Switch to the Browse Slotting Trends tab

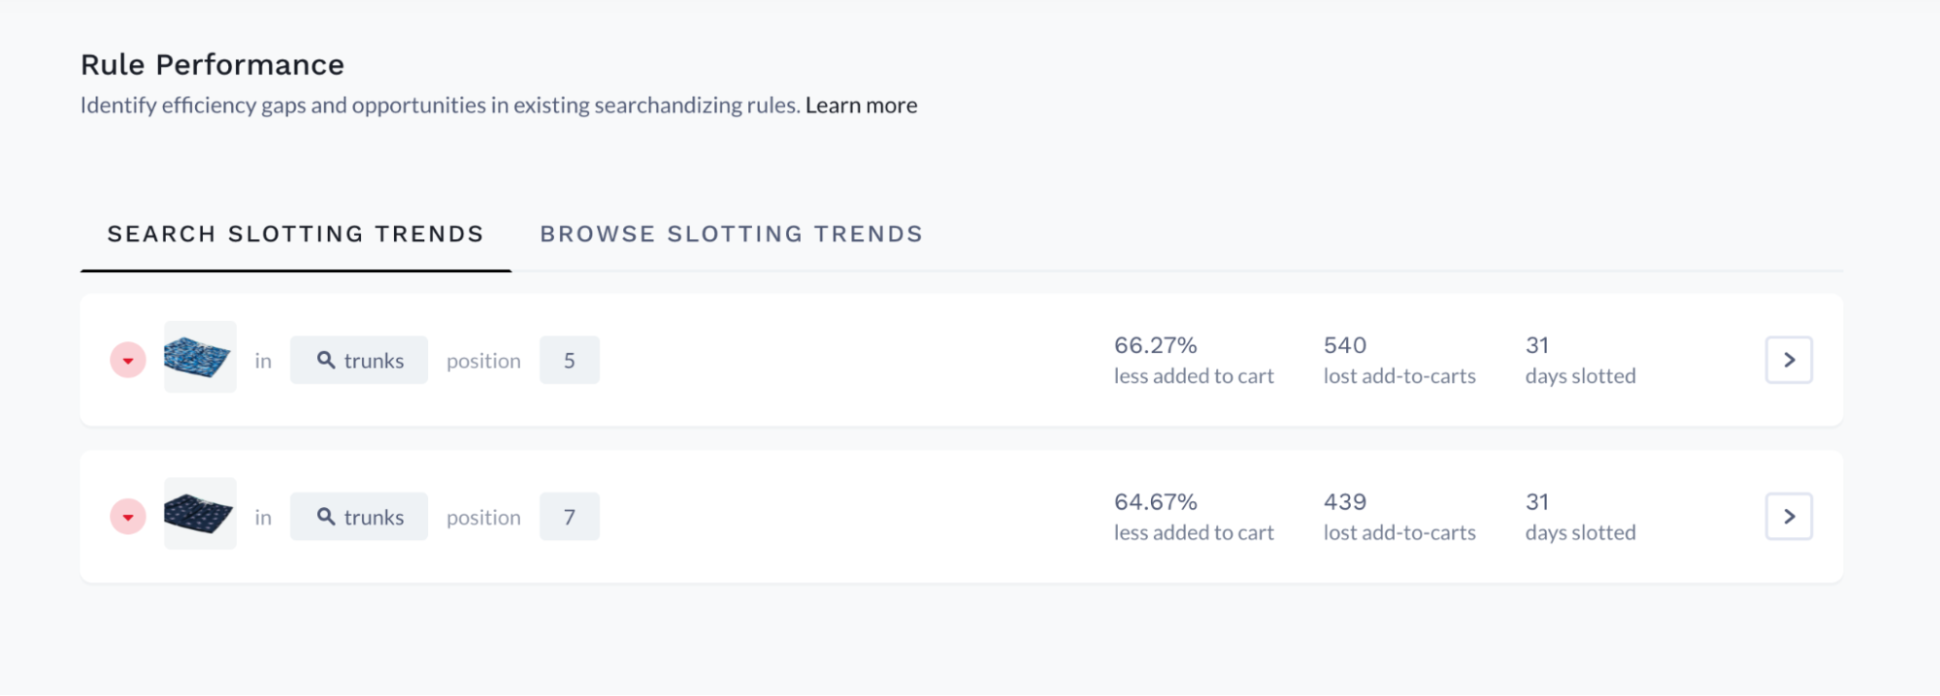[x=732, y=234]
